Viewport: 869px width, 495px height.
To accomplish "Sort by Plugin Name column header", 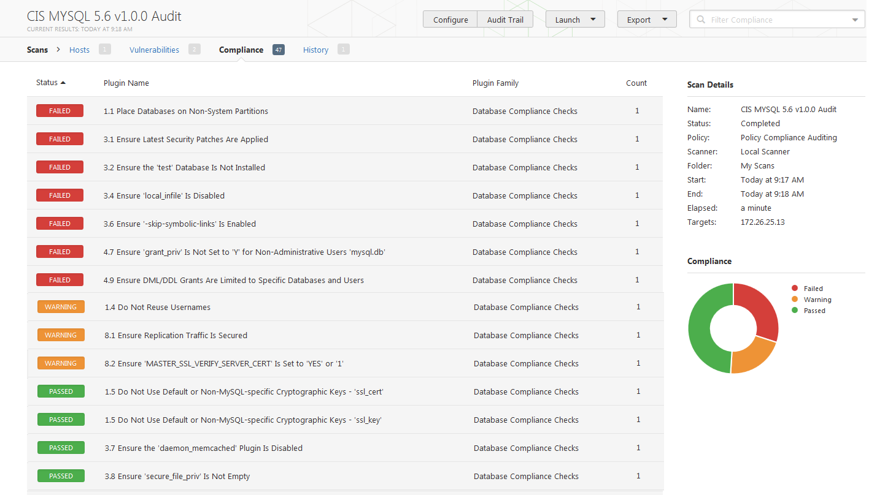I will pos(126,83).
